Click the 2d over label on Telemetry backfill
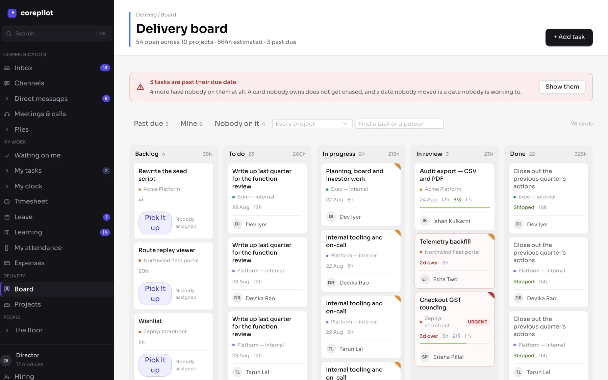 (429, 263)
